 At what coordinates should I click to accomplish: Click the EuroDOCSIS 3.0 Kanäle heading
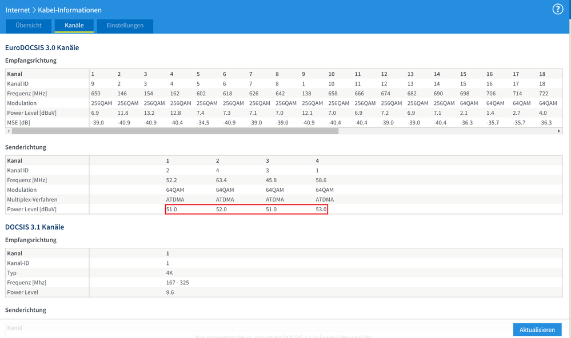pyautogui.click(x=42, y=47)
